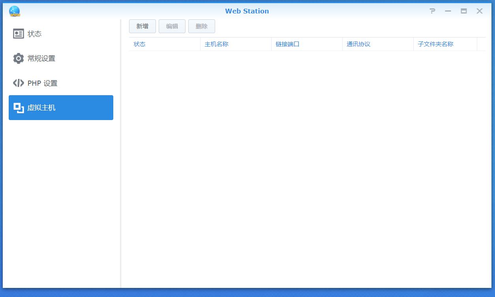Minimize the Web Station window
Viewport: 495px width, 297px height.
tap(448, 11)
